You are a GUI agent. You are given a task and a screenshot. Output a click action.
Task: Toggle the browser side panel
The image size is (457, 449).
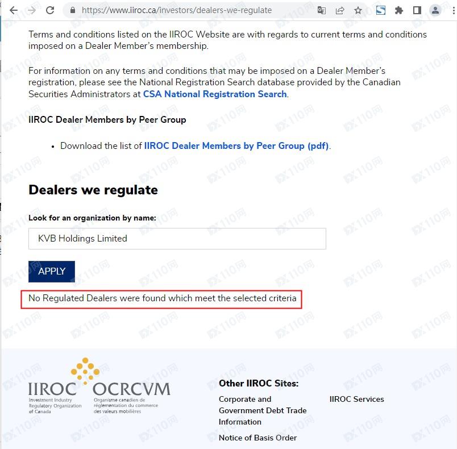(417, 10)
